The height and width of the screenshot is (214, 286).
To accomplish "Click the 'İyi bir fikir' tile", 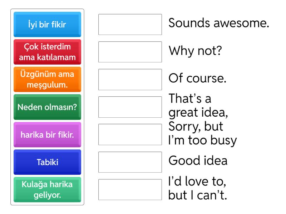I will (x=47, y=25).
